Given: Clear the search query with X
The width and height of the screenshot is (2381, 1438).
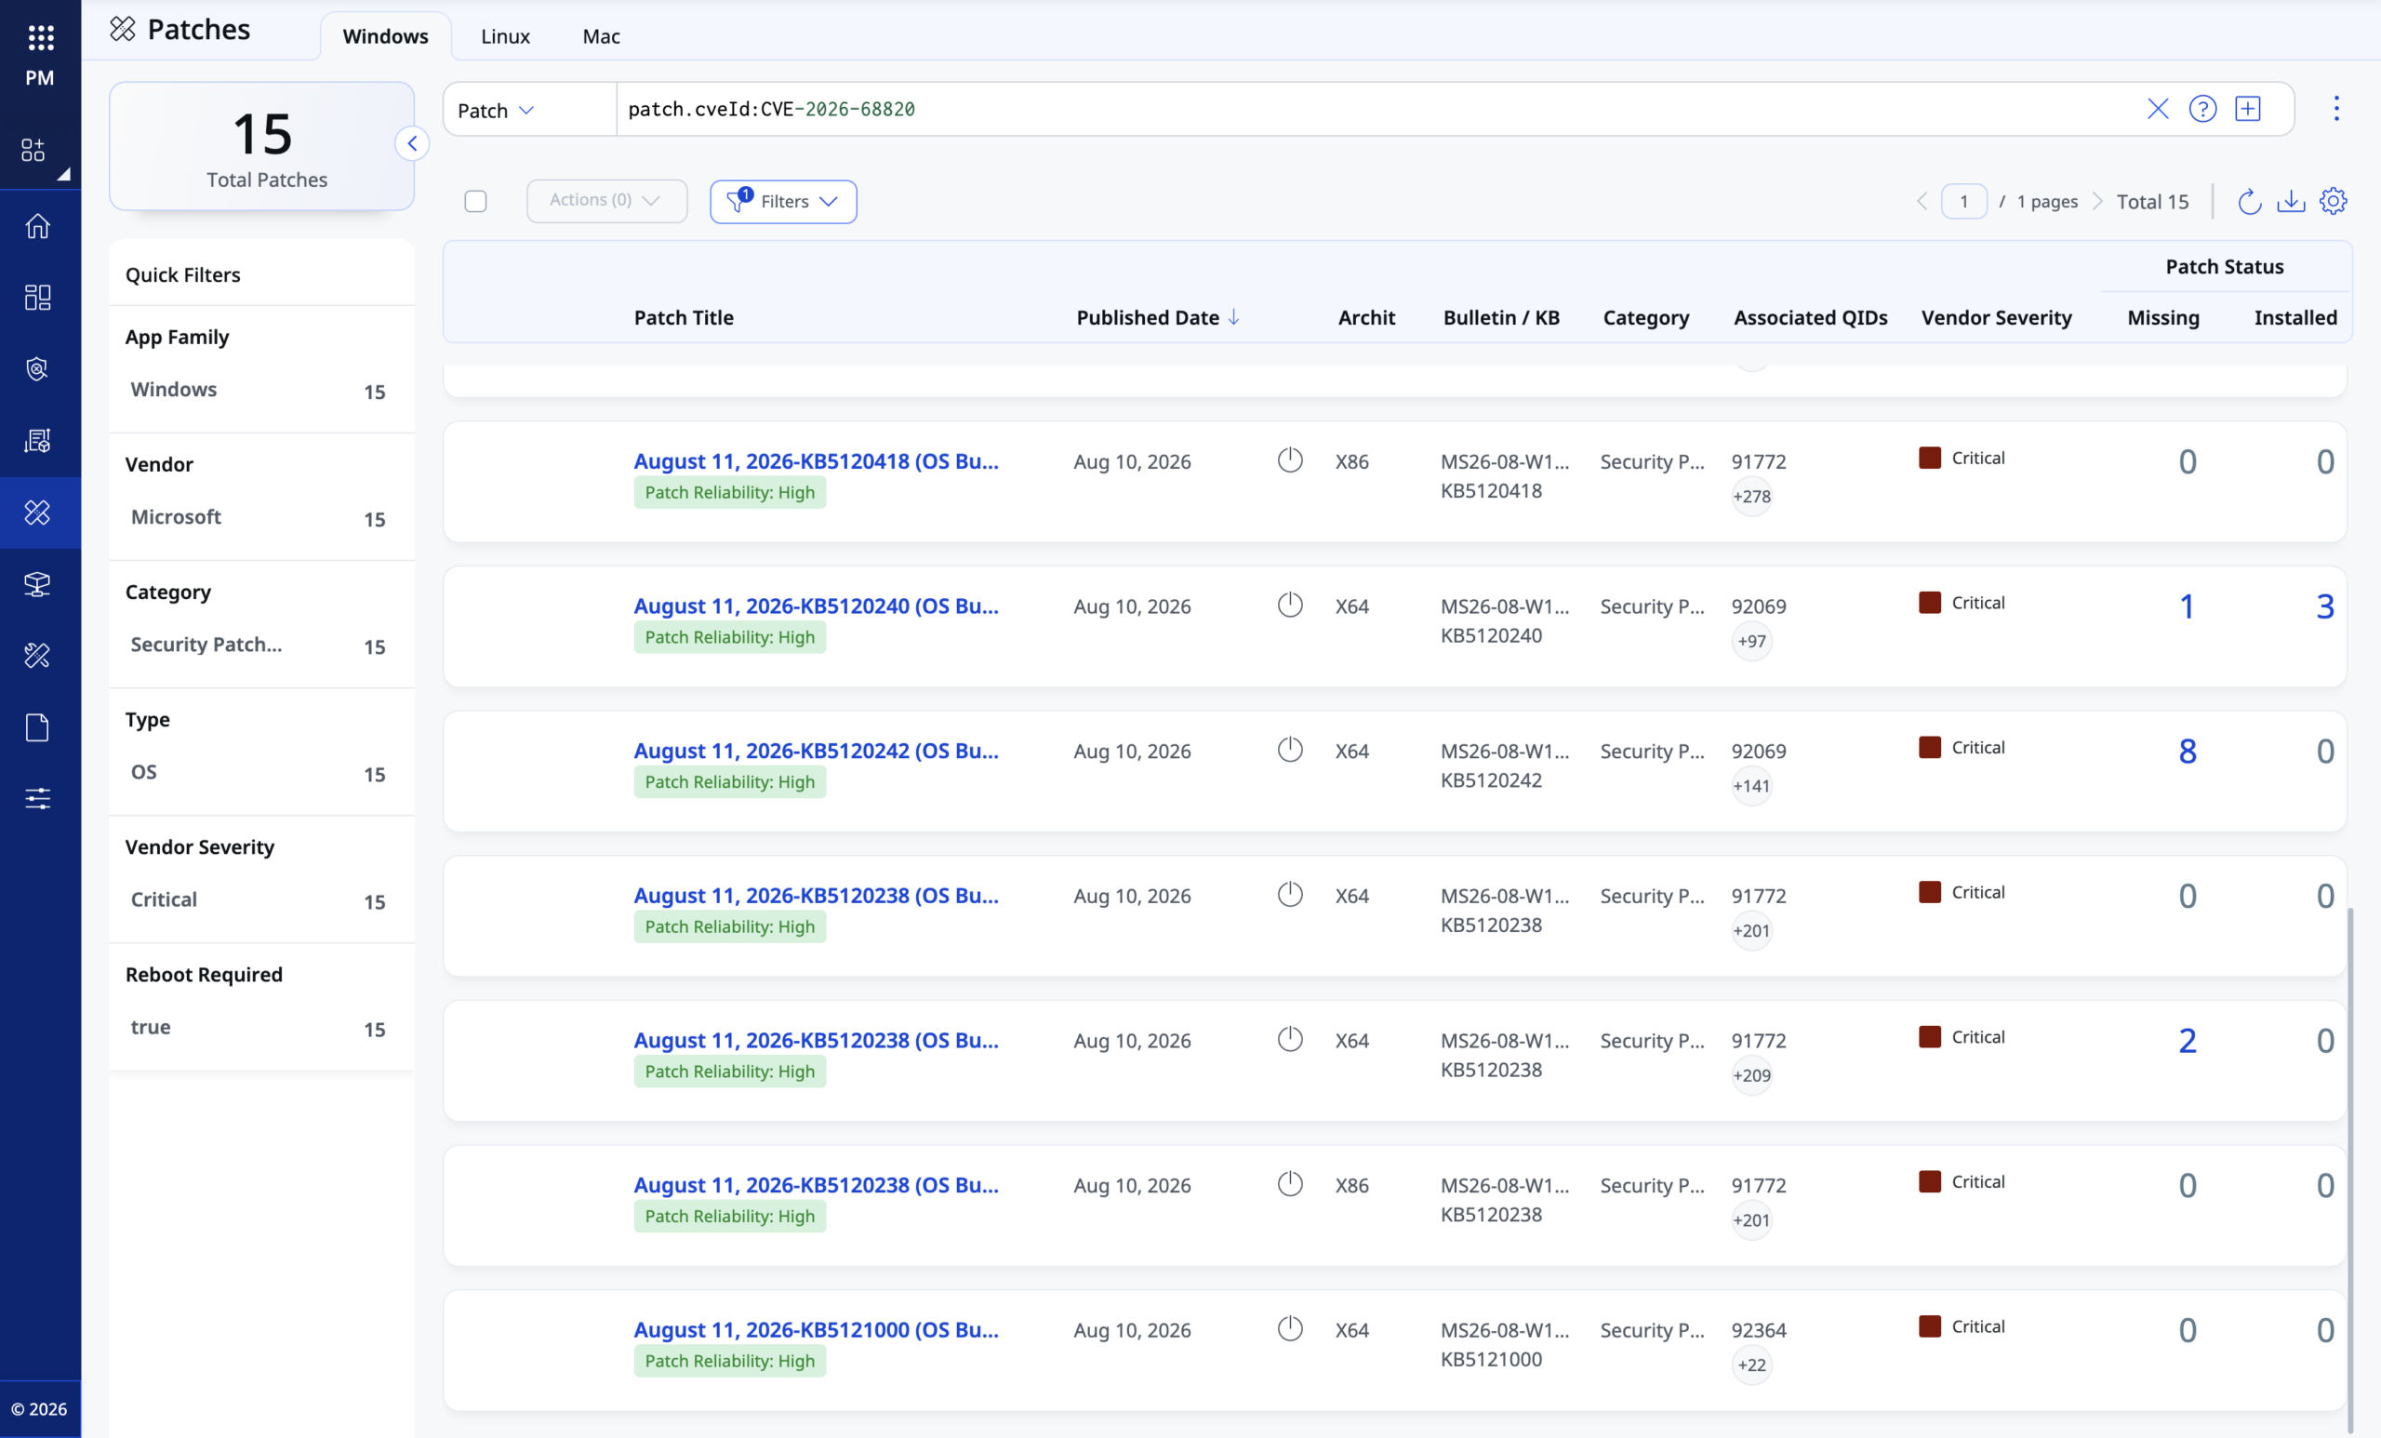Looking at the screenshot, I should (2157, 109).
